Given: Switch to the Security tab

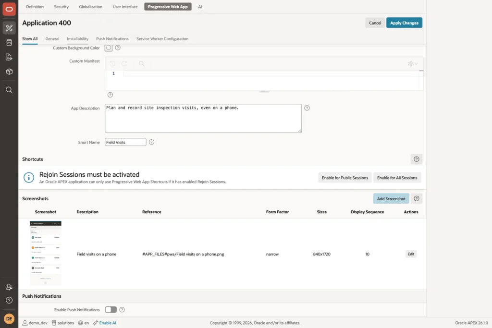Looking at the screenshot, I should pos(61,7).
